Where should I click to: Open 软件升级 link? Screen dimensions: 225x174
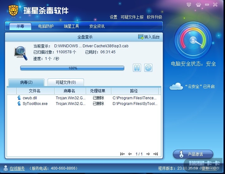point(154,17)
